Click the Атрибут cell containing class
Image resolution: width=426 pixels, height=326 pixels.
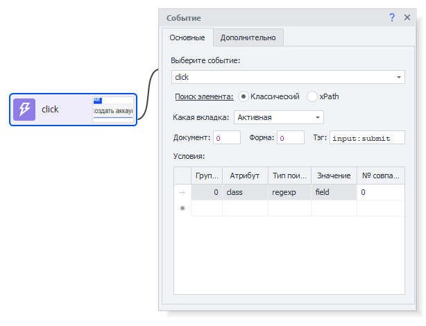click(245, 191)
